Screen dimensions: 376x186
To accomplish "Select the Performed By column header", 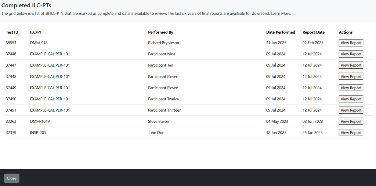I will [x=161, y=32].
